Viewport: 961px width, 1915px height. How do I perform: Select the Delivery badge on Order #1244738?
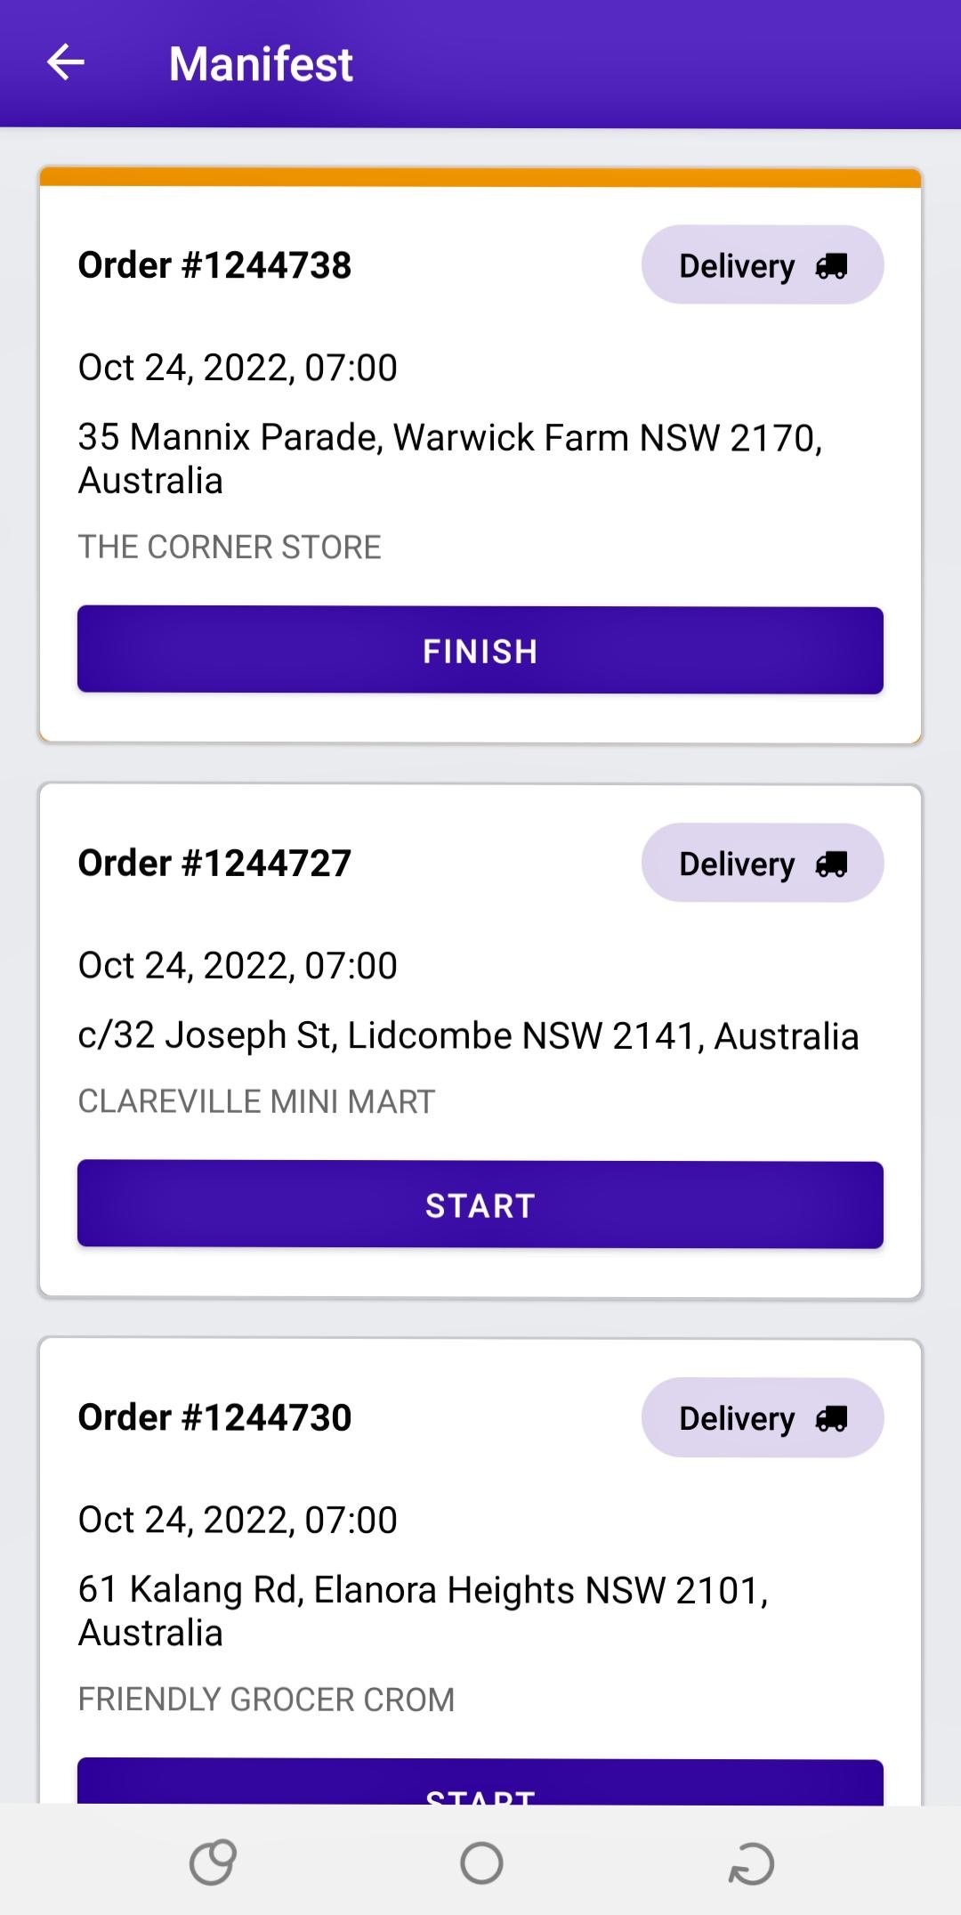[763, 264]
